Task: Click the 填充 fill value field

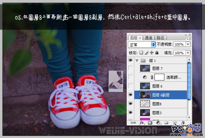Action: pyautogui.click(x=179, y=53)
